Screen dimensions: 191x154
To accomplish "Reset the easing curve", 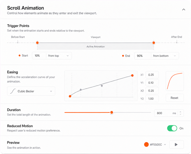I will tap(175, 98).
